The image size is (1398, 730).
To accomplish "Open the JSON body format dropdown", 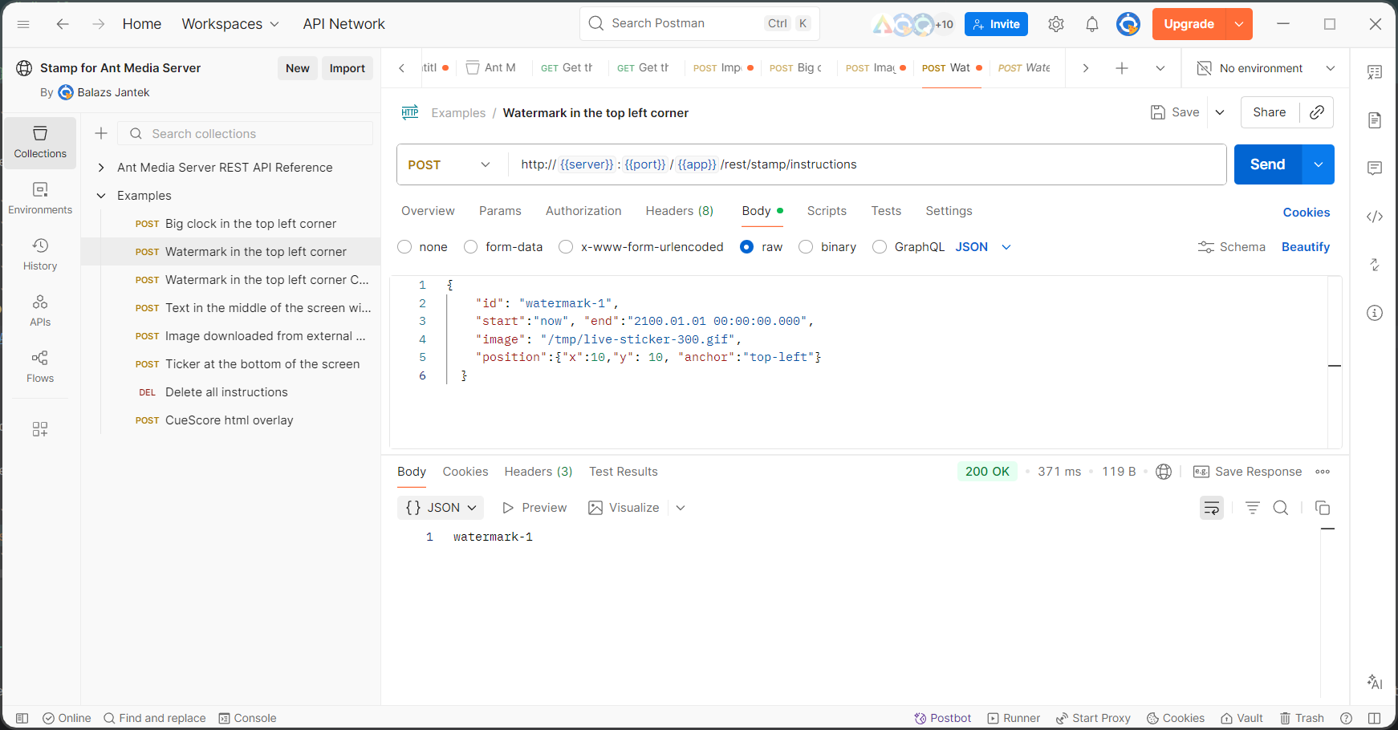I will pos(983,247).
